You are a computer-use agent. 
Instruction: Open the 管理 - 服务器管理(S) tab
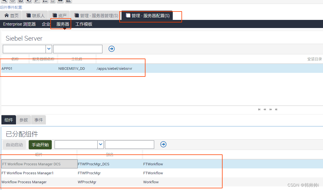[96, 16]
